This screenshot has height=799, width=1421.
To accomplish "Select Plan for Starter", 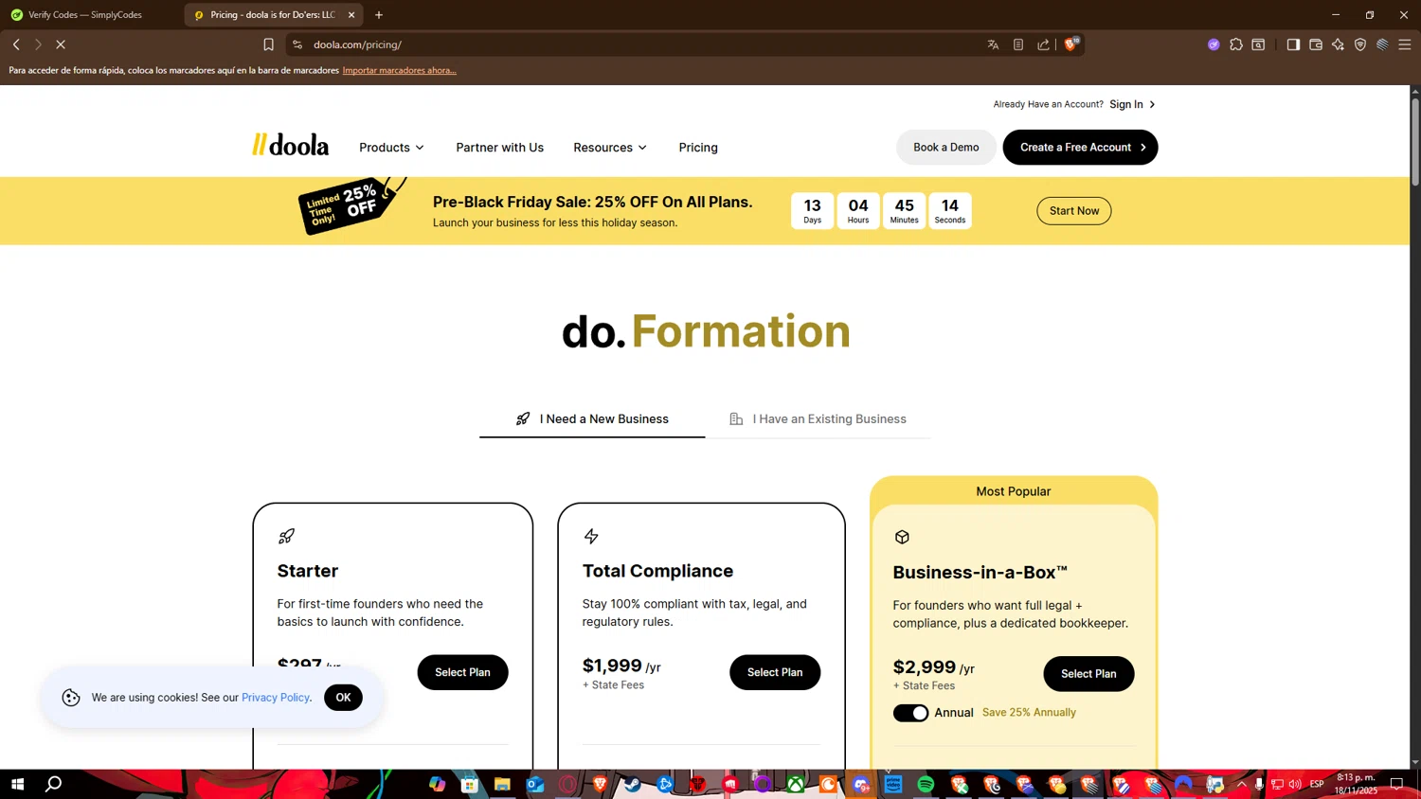I will tap(462, 672).
